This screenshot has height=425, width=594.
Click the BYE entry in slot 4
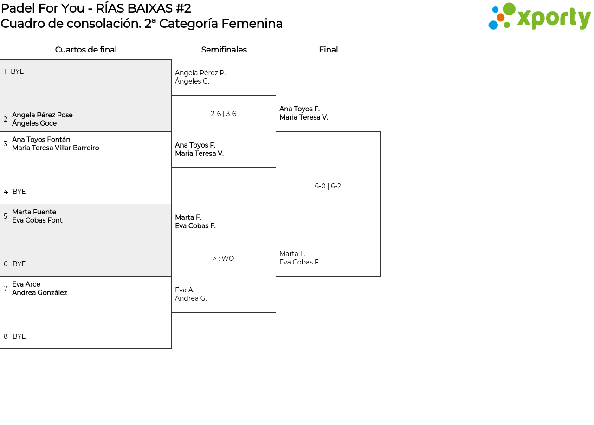pos(19,192)
